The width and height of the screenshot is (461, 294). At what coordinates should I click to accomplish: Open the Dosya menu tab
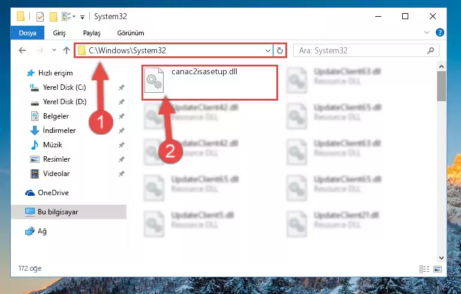(x=28, y=33)
